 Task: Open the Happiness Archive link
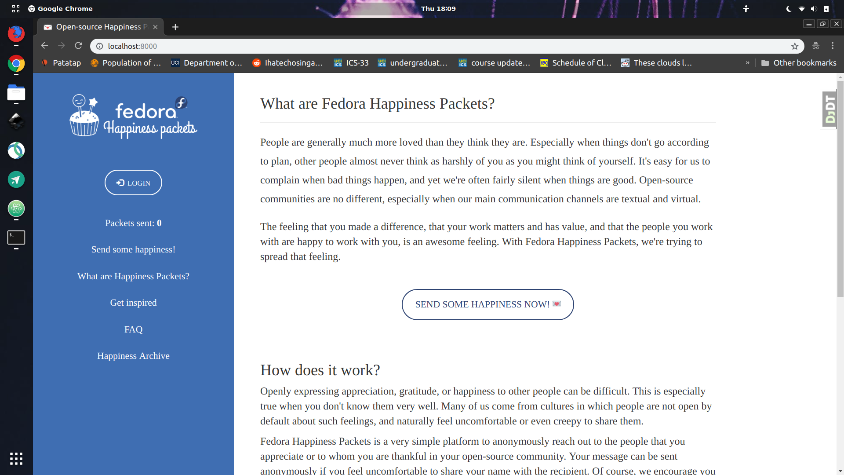click(133, 356)
